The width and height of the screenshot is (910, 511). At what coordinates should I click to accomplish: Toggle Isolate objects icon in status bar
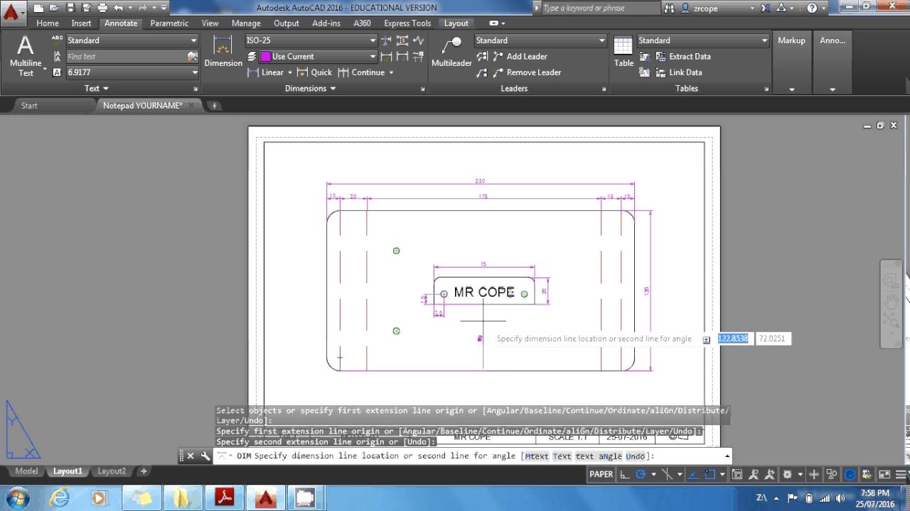833,474
